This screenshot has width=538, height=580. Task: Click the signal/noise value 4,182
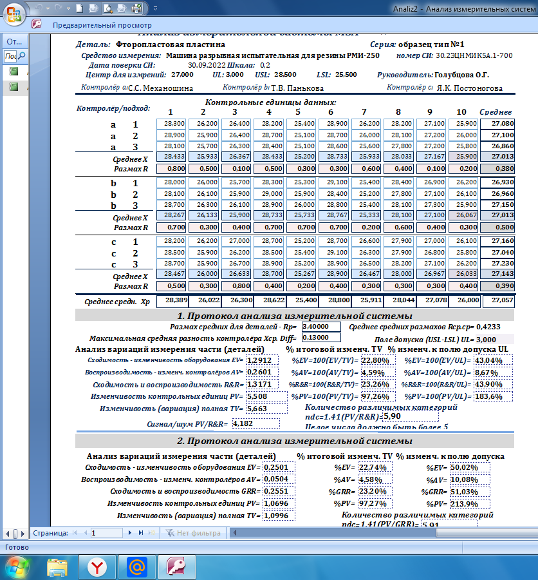pyautogui.click(x=255, y=423)
